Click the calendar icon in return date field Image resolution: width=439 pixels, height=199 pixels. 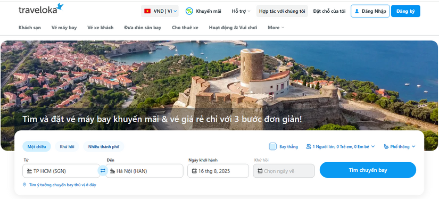[x=260, y=171]
